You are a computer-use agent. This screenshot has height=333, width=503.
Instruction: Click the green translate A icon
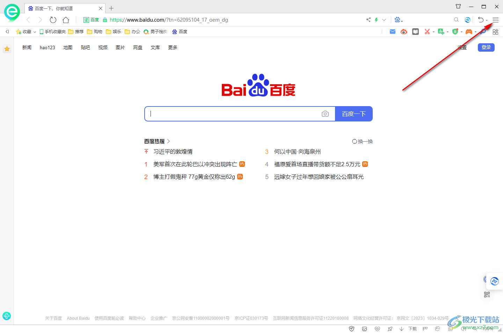[441, 32]
